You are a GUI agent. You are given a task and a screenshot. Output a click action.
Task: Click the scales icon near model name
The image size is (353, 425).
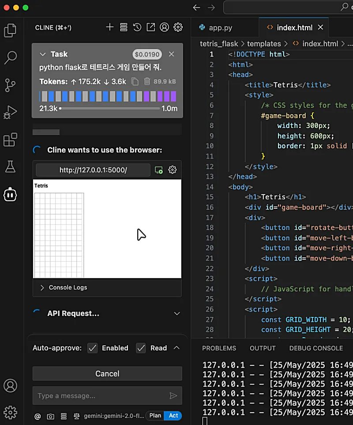tap(77, 416)
